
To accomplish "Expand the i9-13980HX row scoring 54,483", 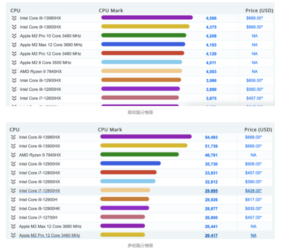I will pyautogui.click(x=13, y=137).
